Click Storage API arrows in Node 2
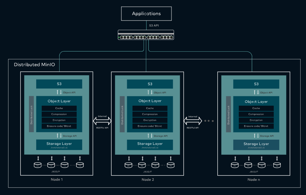306x195 pixels. coord(150,136)
